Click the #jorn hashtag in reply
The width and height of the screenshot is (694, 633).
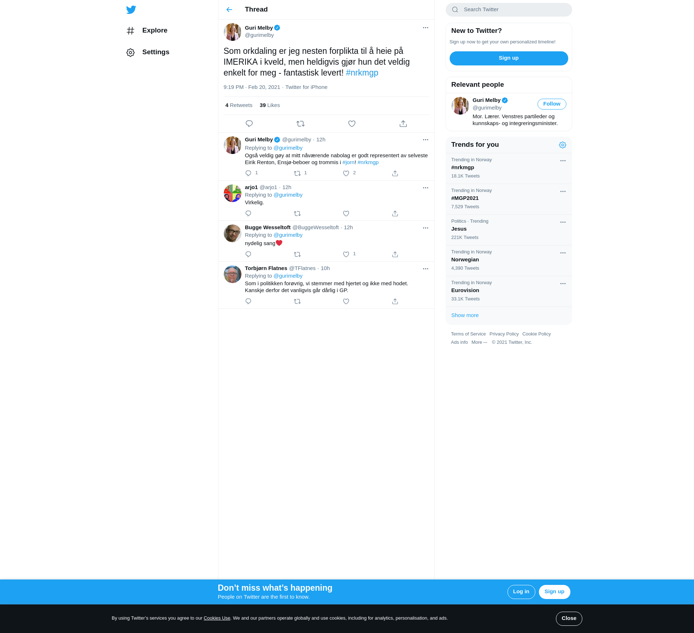point(348,162)
